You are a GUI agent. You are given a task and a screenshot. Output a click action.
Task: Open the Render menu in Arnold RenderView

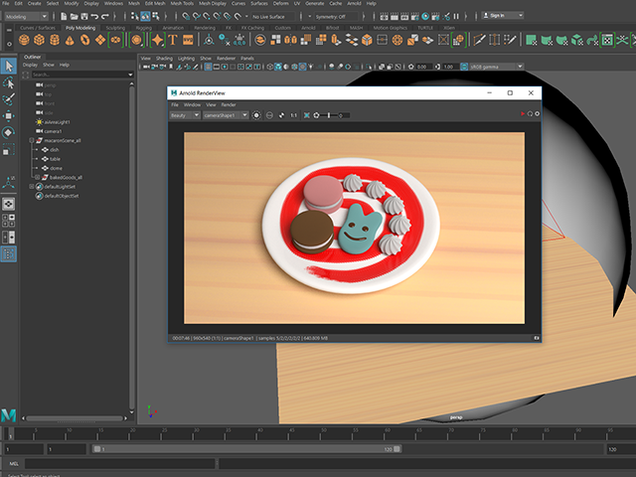(x=229, y=104)
